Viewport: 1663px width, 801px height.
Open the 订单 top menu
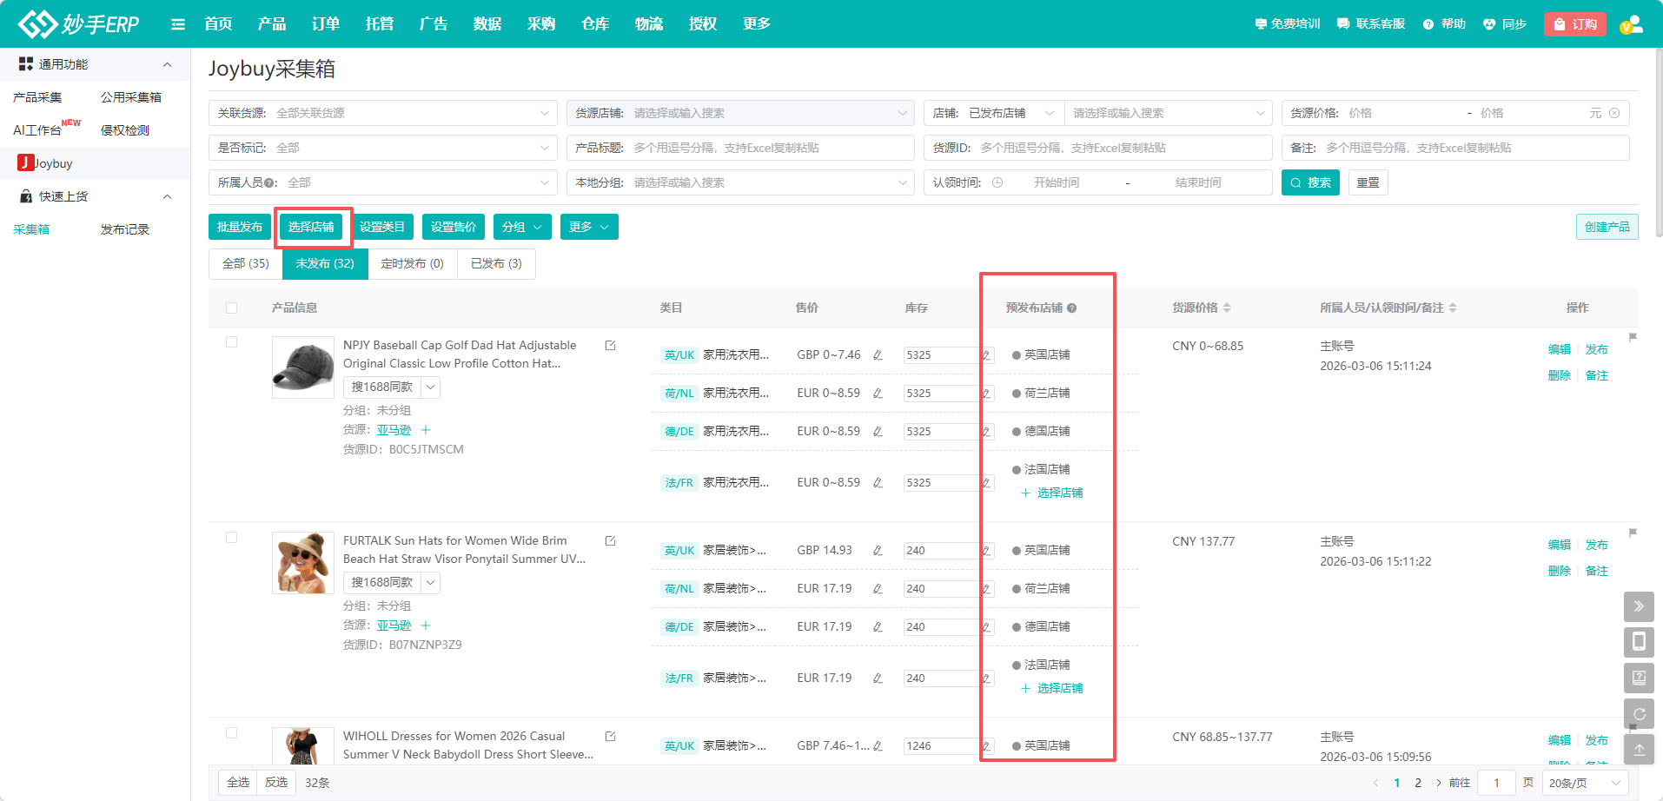[326, 23]
